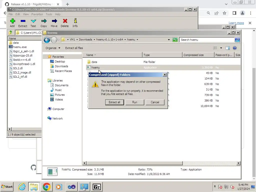
Task: Open Chrome from the taskbar
Action: point(46,187)
